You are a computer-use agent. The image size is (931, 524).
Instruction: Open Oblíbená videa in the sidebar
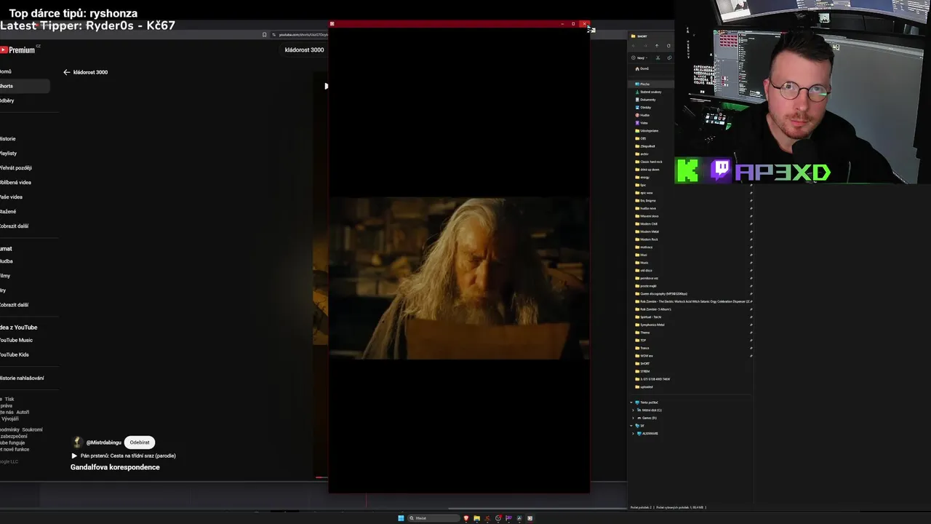(16, 182)
